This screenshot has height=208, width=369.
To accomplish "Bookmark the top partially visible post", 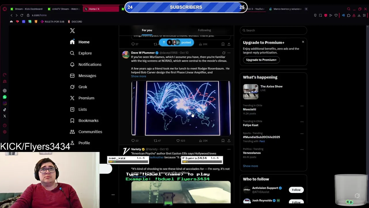I will click(x=223, y=44).
